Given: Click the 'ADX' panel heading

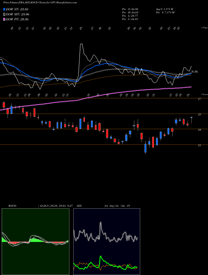Looking at the screenshot, I should pyautogui.click(x=79, y=206).
